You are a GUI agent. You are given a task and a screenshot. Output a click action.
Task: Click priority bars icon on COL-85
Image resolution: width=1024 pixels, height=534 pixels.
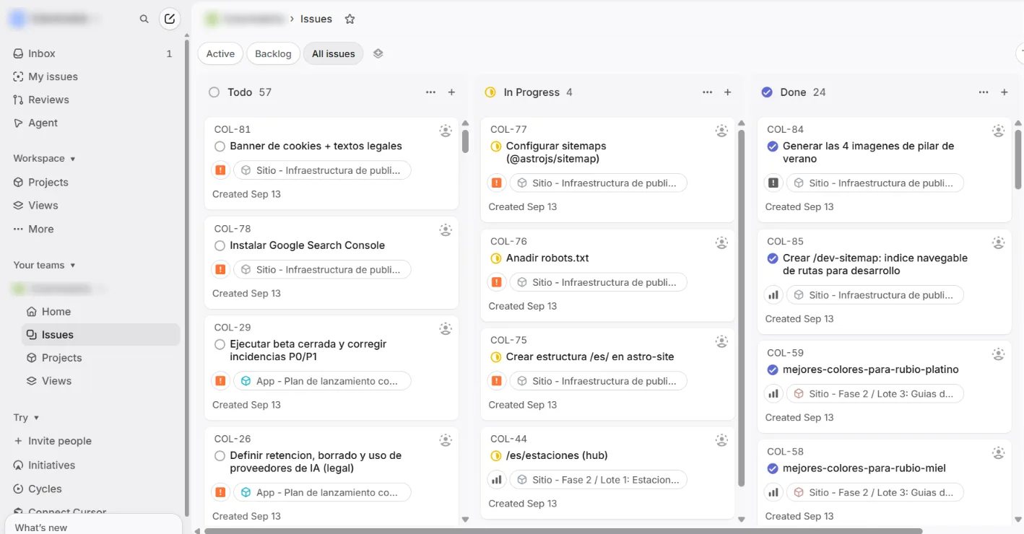coord(773,295)
